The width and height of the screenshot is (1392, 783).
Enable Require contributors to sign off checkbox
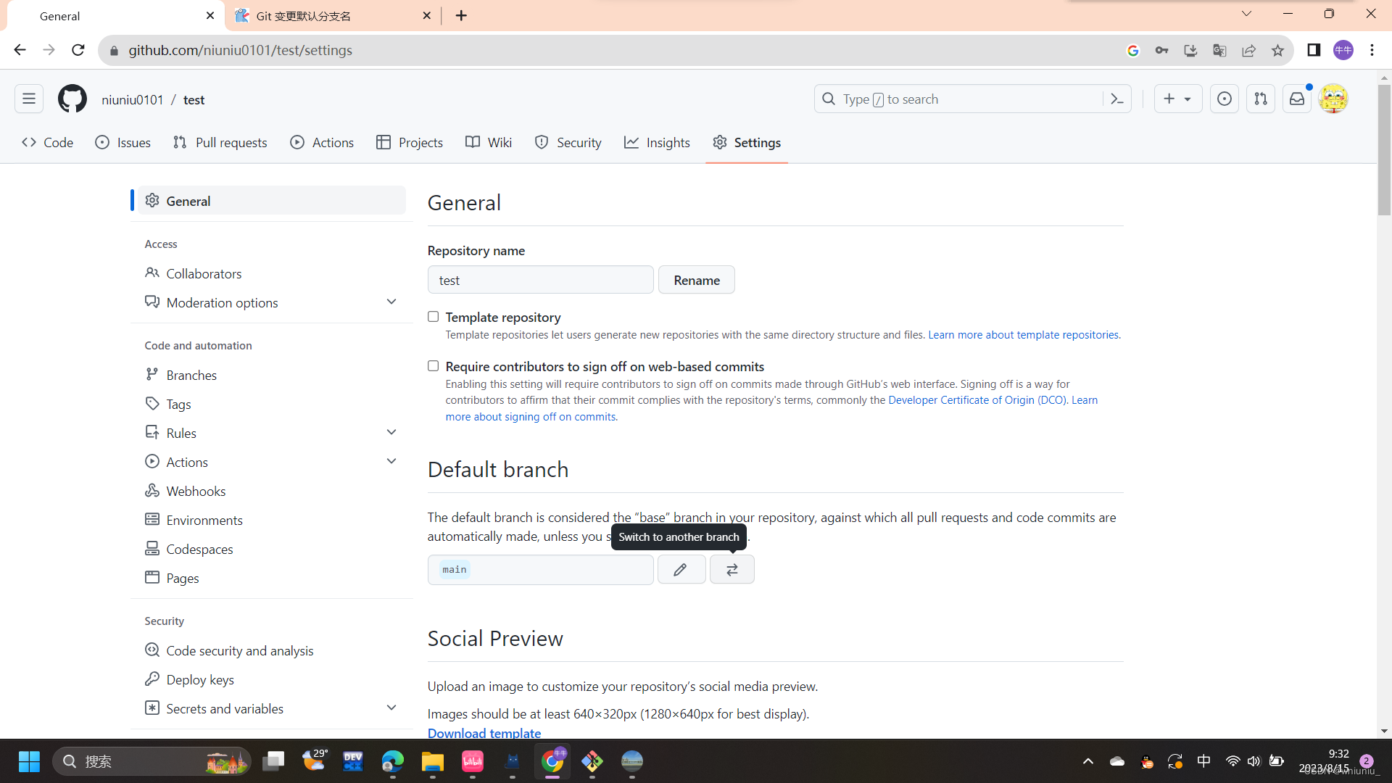(432, 365)
